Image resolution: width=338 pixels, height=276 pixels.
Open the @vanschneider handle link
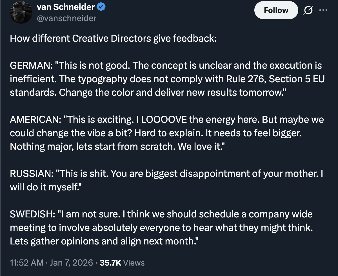point(66,18)
